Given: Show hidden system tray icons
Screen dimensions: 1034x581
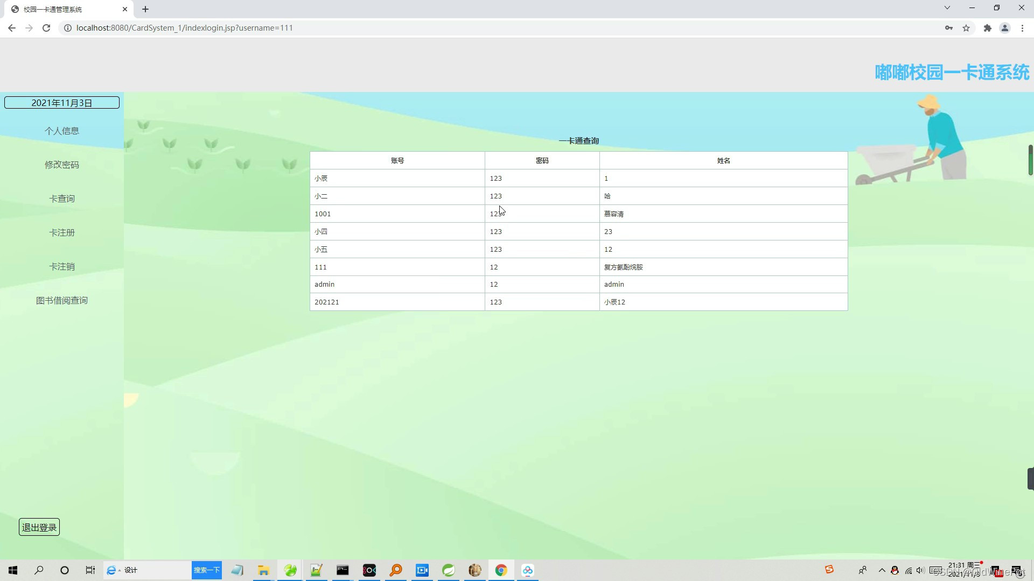Looking at the screenshot, I should point(882,570).
